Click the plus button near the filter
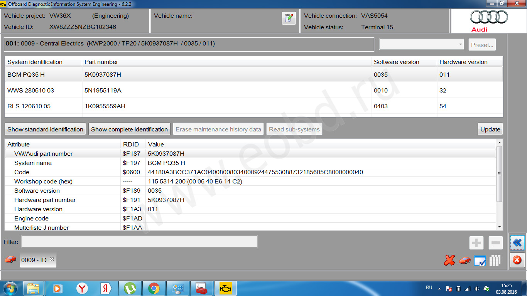This screenshot has height=296, width=527. pyautogui.click(x=476, y=243)
